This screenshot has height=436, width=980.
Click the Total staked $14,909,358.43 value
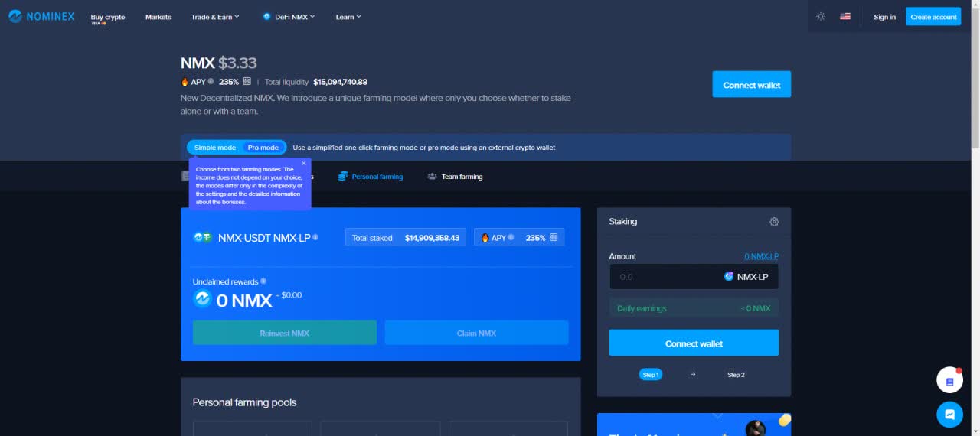[432, 238]
